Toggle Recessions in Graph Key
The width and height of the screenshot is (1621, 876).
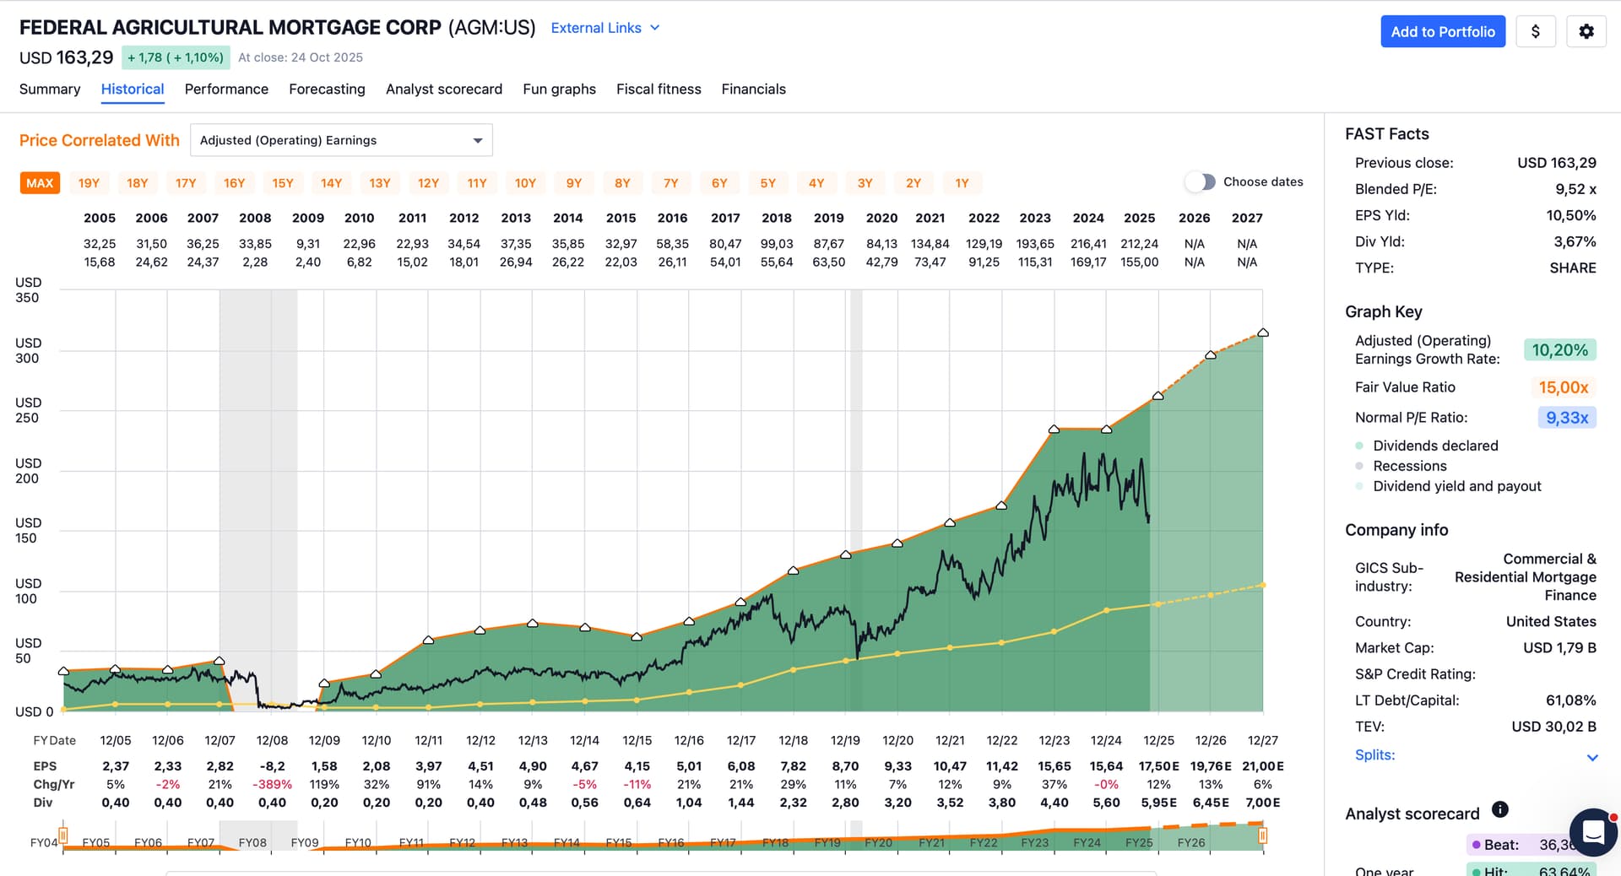pyautogui.click(x=1409, y=466)
